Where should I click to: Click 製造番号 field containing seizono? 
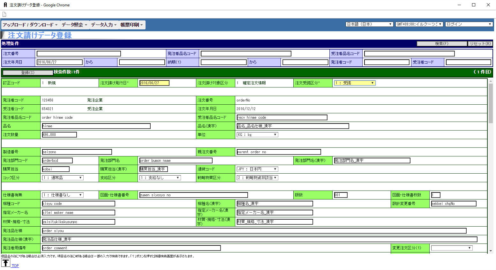(x=77, y=152)
